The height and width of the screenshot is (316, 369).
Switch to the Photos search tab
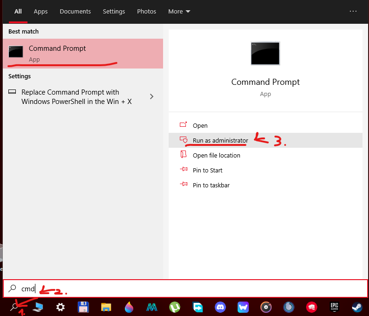(x=147, y=11)
